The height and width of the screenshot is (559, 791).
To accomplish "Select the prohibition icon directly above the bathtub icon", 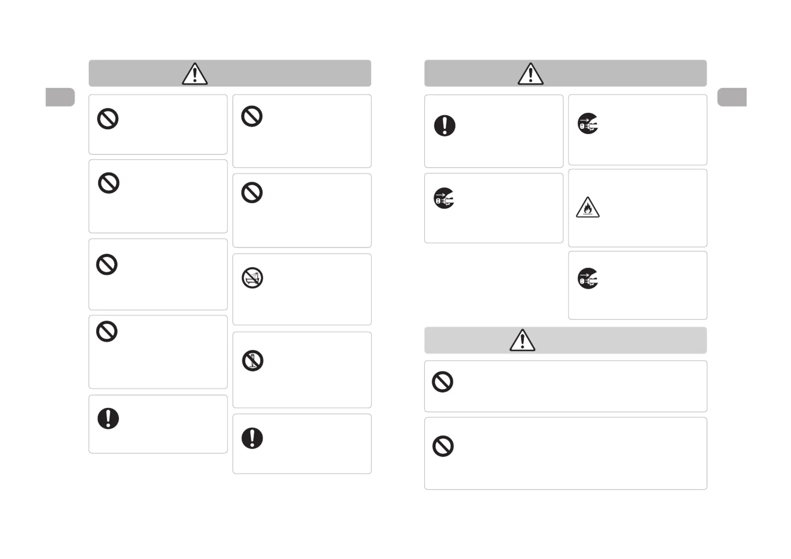I will click(x=252, y=193).
